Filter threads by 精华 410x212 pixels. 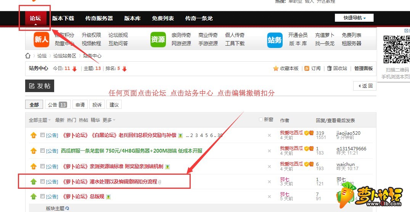[95, 120]
